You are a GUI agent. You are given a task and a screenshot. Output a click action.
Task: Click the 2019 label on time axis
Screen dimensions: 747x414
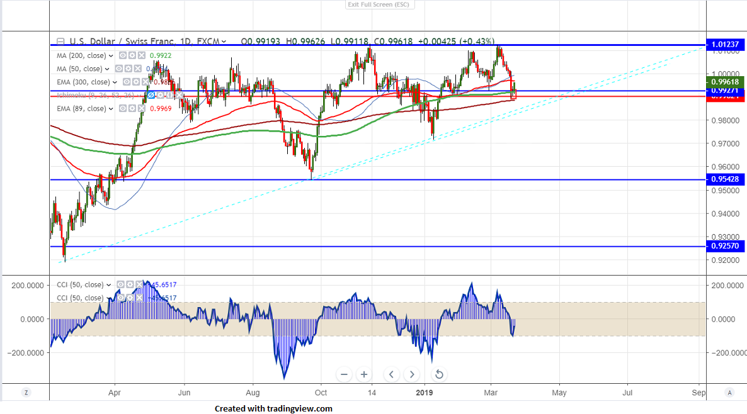(x=424, y=393)
